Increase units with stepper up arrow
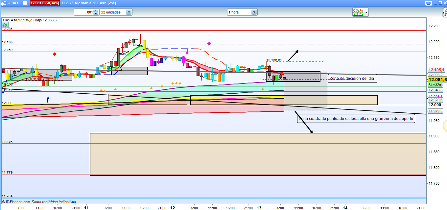This screenshot has height=210, width=447. pyautogui.click(x=96, y=11)
